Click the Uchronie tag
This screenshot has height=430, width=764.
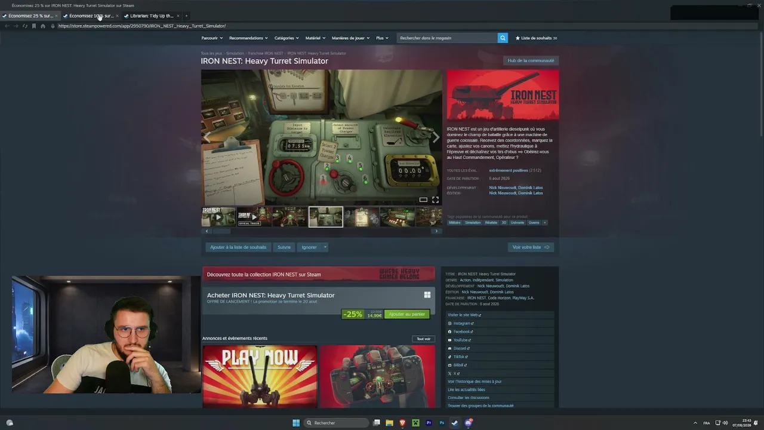517,223
